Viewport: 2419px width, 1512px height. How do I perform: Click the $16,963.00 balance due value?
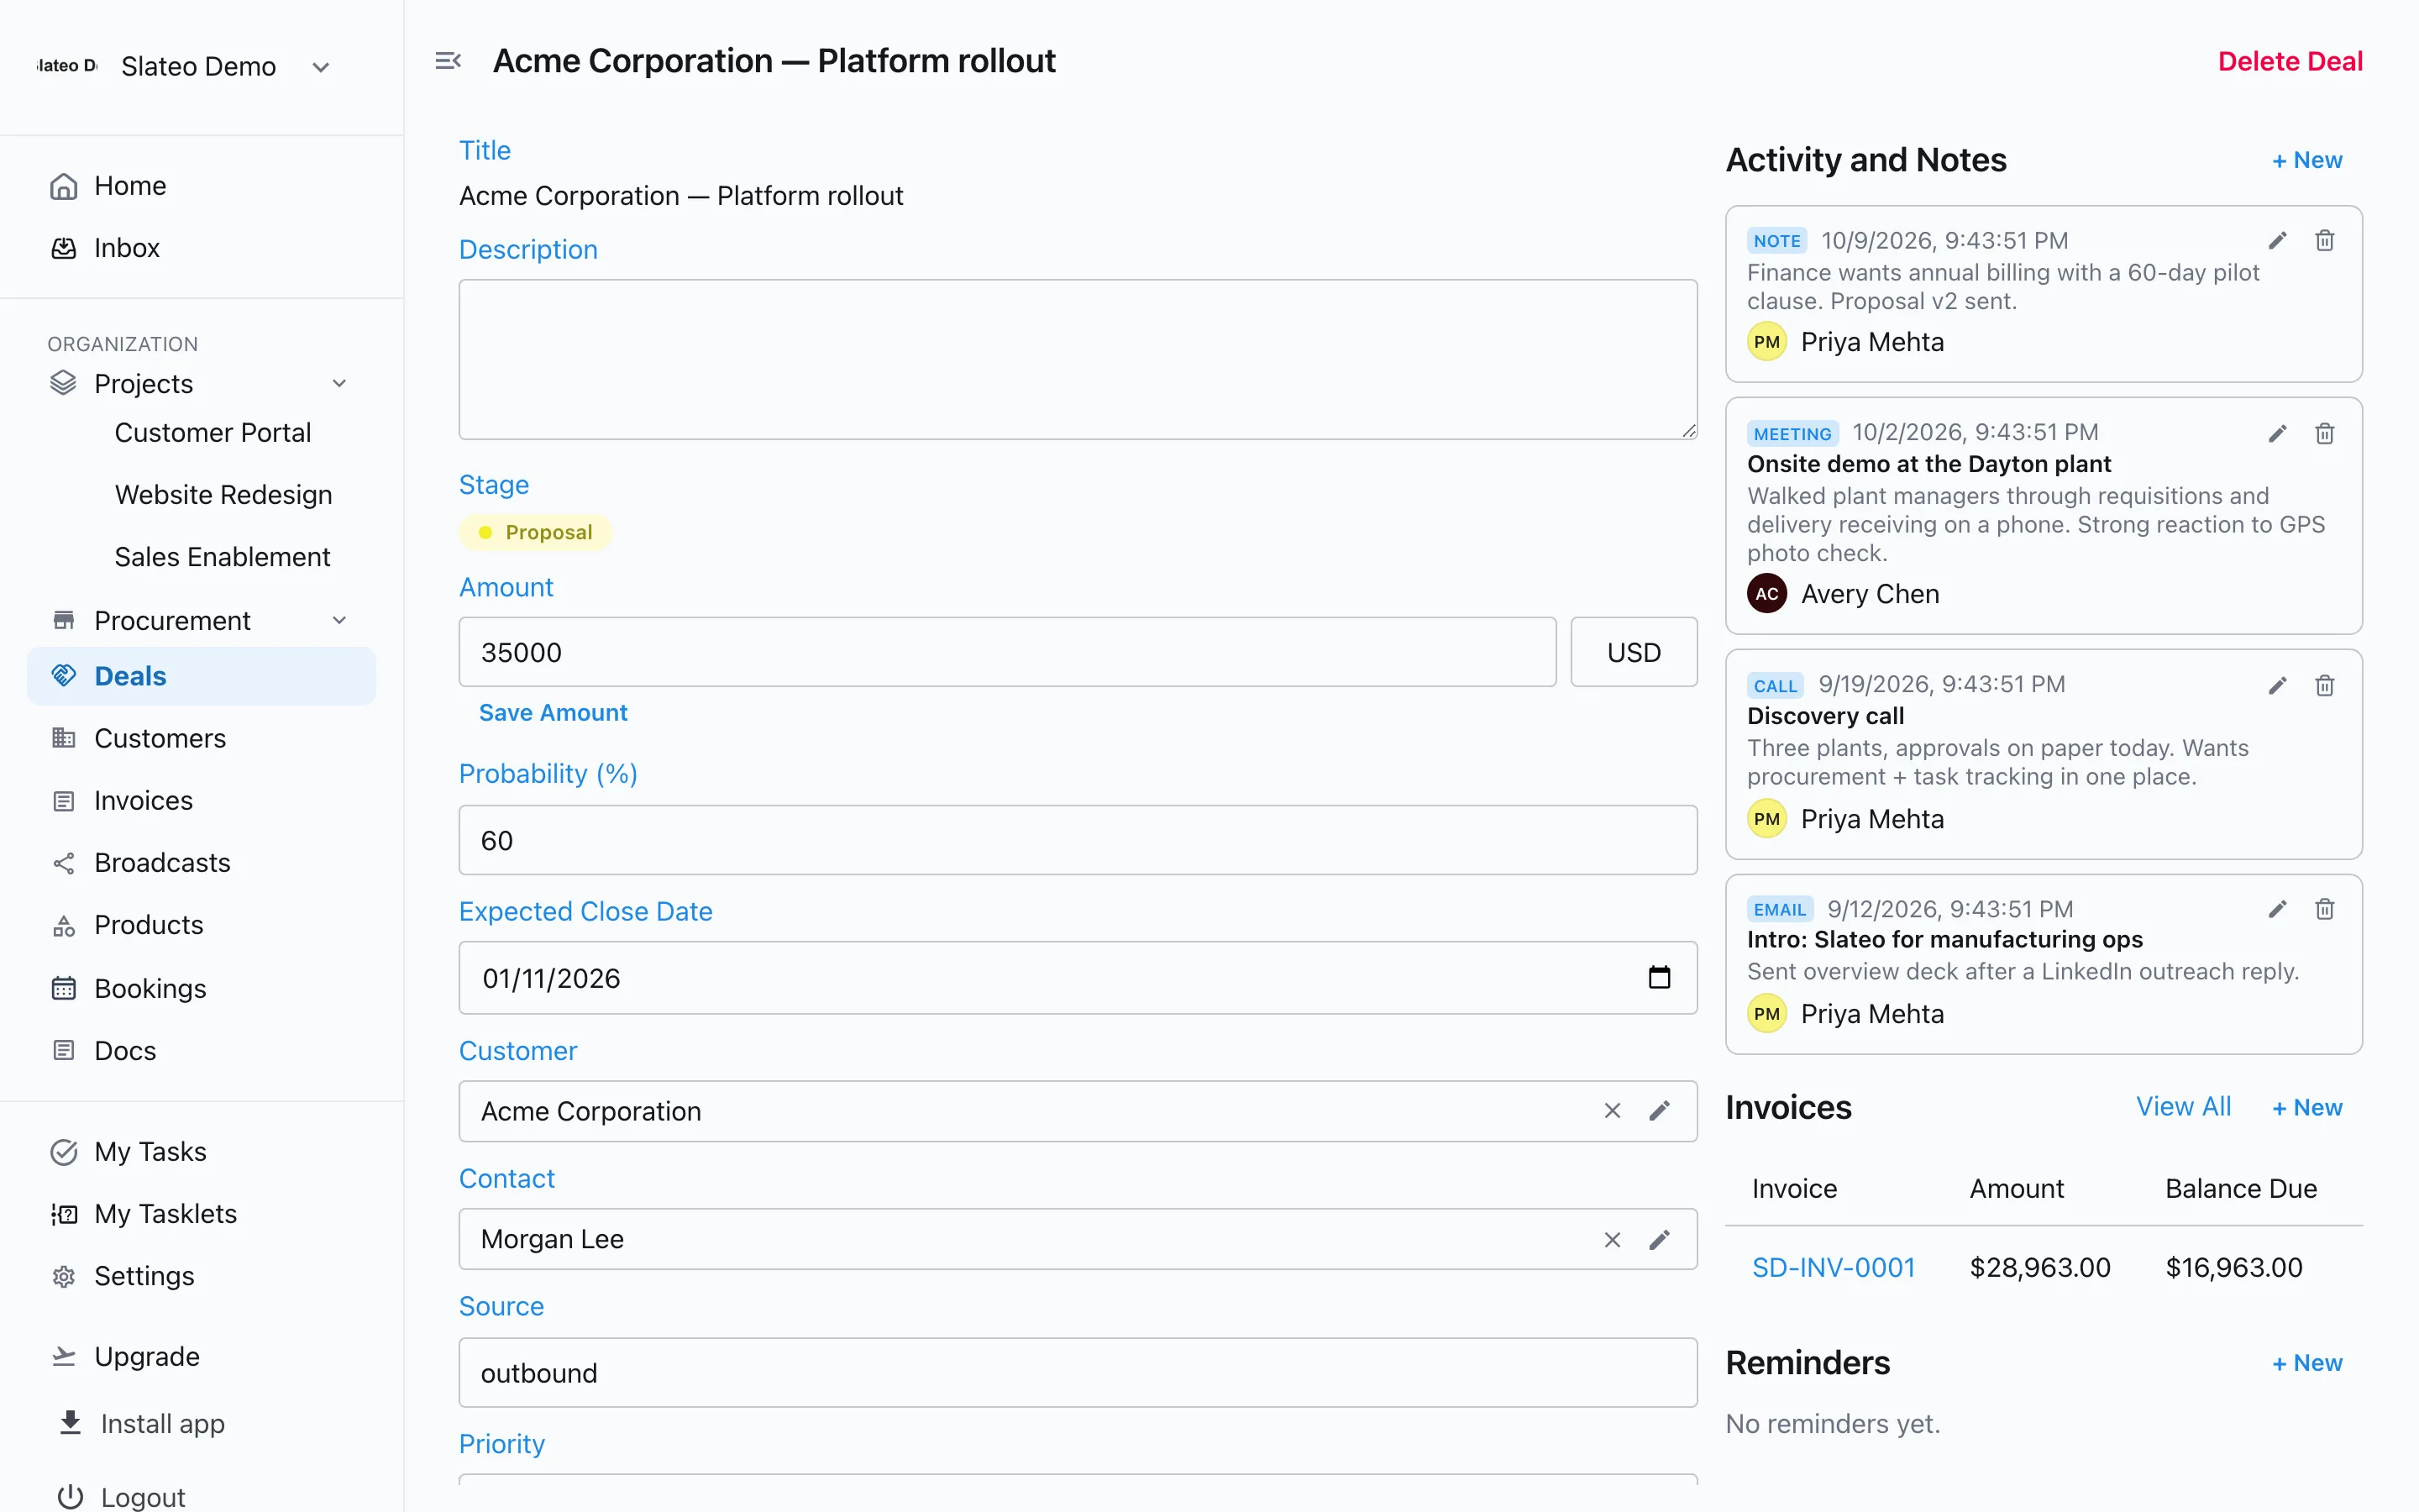tap(2233, 1267)
